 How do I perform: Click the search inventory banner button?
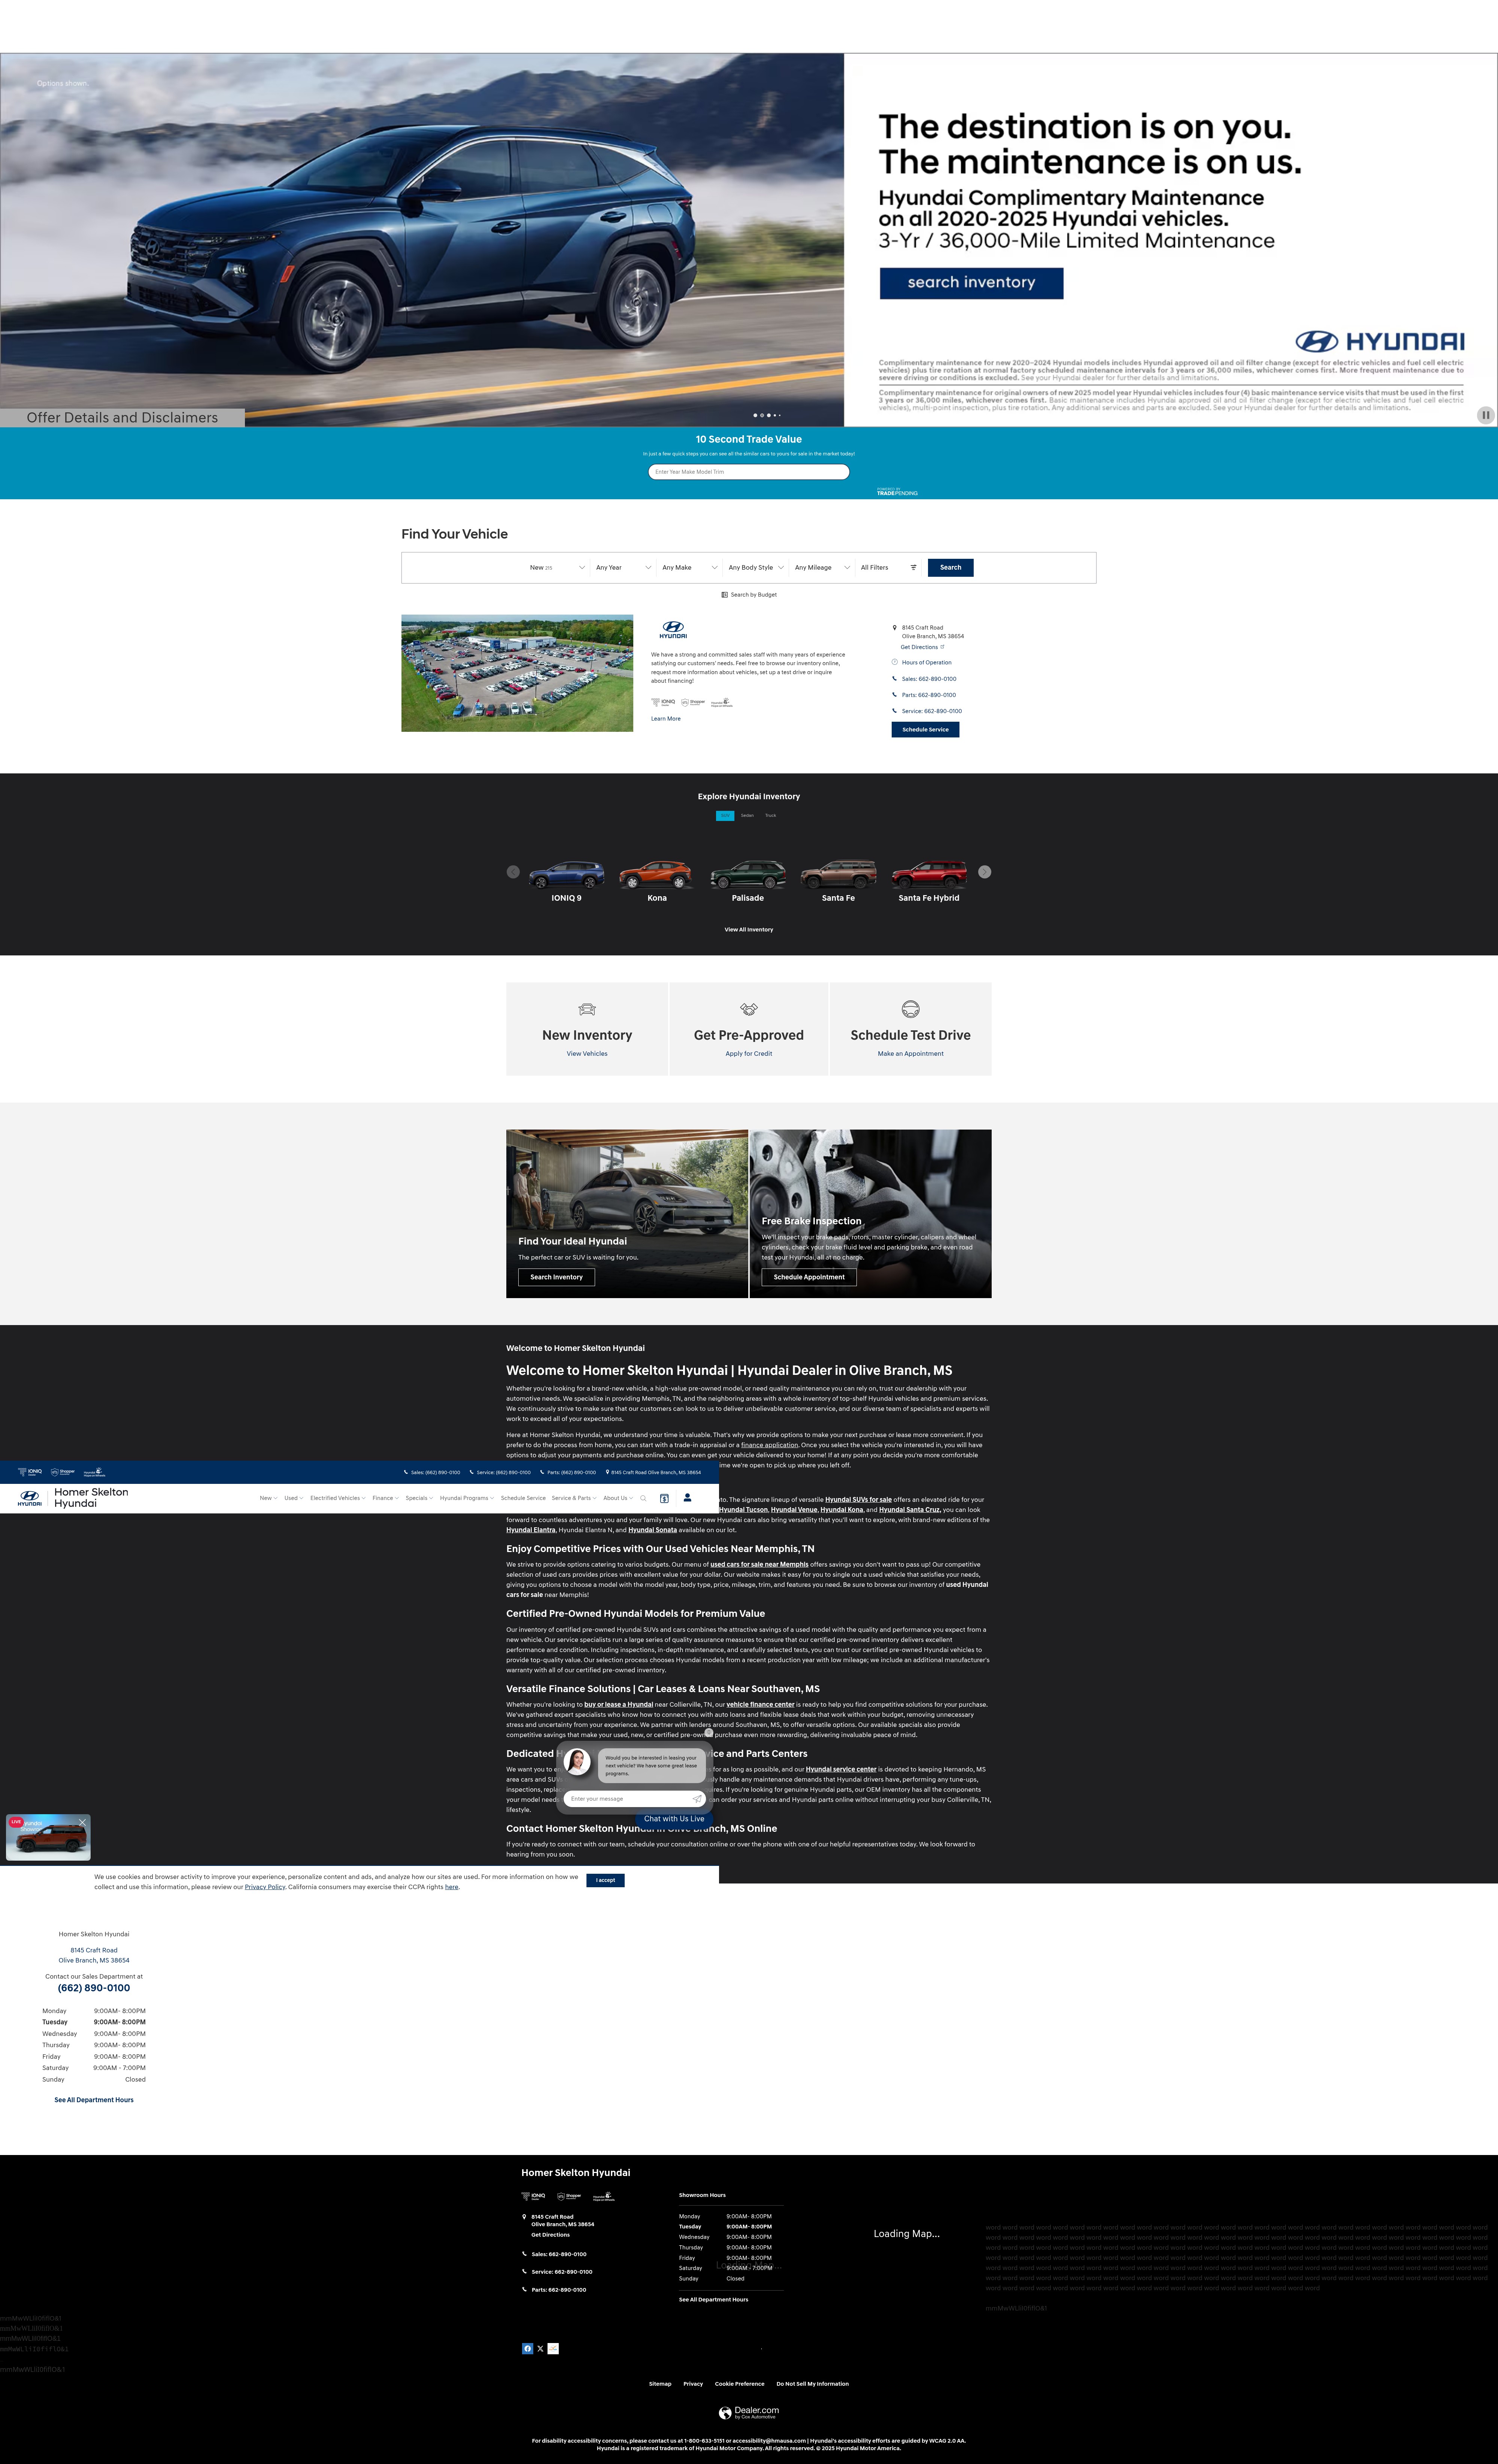pyautogui.click(x=971, y=283)
